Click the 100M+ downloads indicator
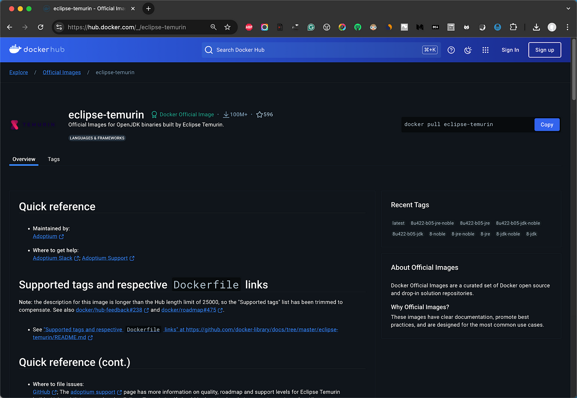The height and width of the screenshot is (398, 577). pyautogui.click(x=235, y=115)
